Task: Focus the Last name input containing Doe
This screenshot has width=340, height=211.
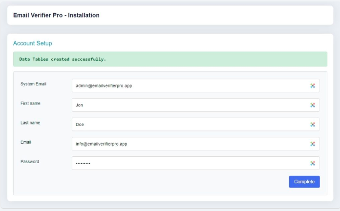Action: tap(186, 125)
